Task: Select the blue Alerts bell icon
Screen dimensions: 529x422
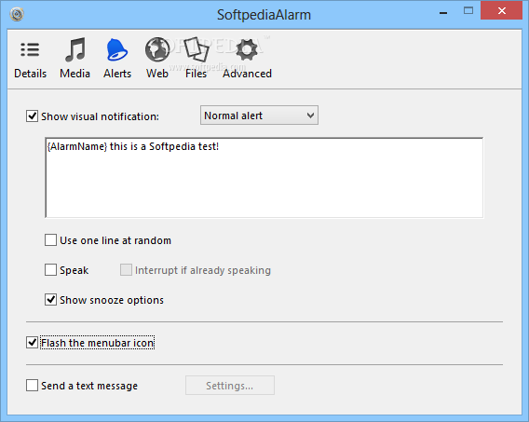Action: tap(116, 49)
